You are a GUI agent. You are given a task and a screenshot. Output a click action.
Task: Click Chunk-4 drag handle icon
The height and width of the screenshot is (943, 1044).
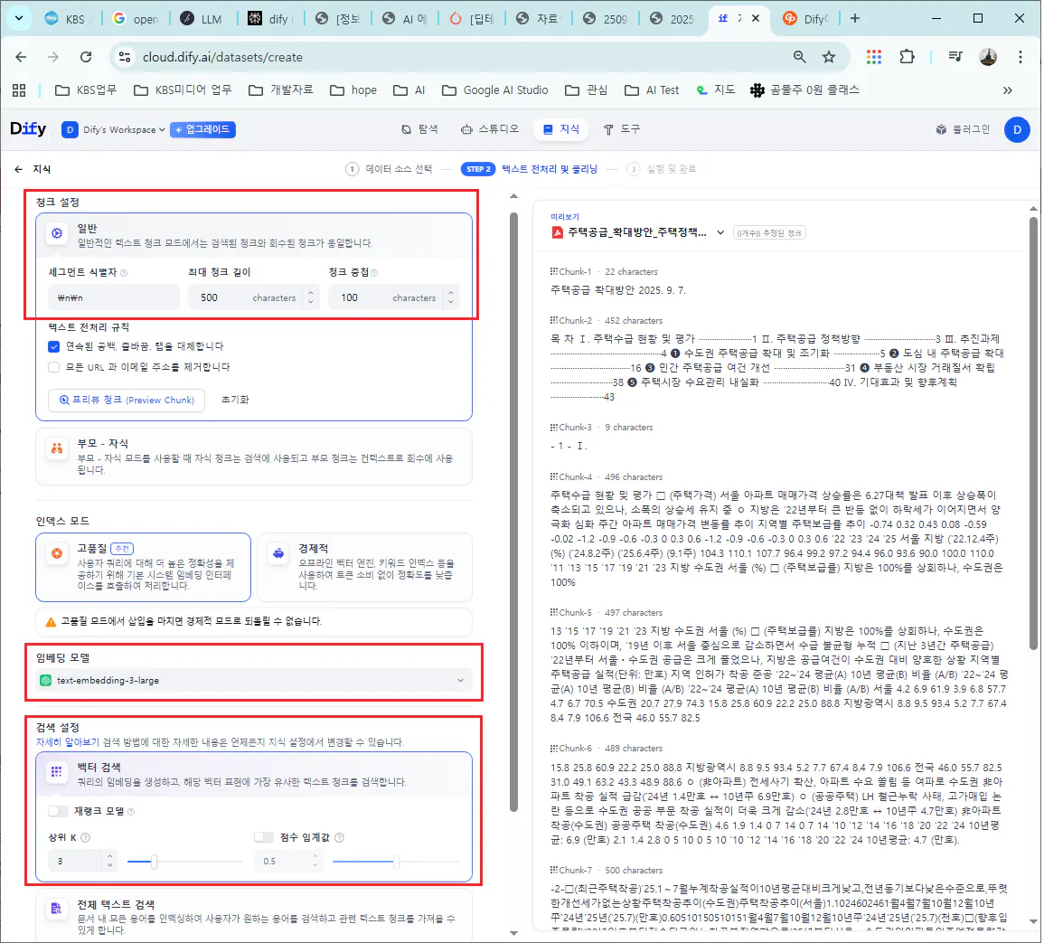coord(554,476)
